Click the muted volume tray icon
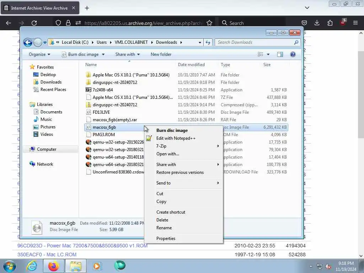The height and width of the screenshot is (273, 364). click(328, 267)
